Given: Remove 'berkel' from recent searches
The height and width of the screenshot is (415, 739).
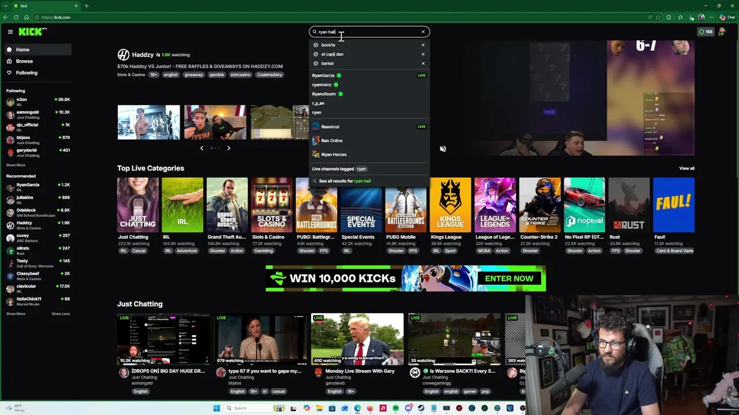Looking at the screenshot, I should (423, 63).
